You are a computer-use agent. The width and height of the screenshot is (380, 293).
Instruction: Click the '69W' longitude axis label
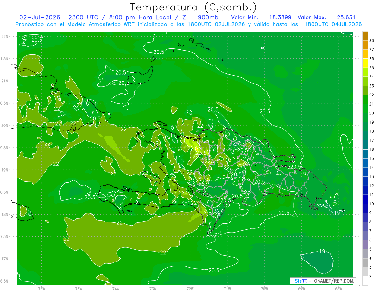pyautogui.click(x=301, y=289)
